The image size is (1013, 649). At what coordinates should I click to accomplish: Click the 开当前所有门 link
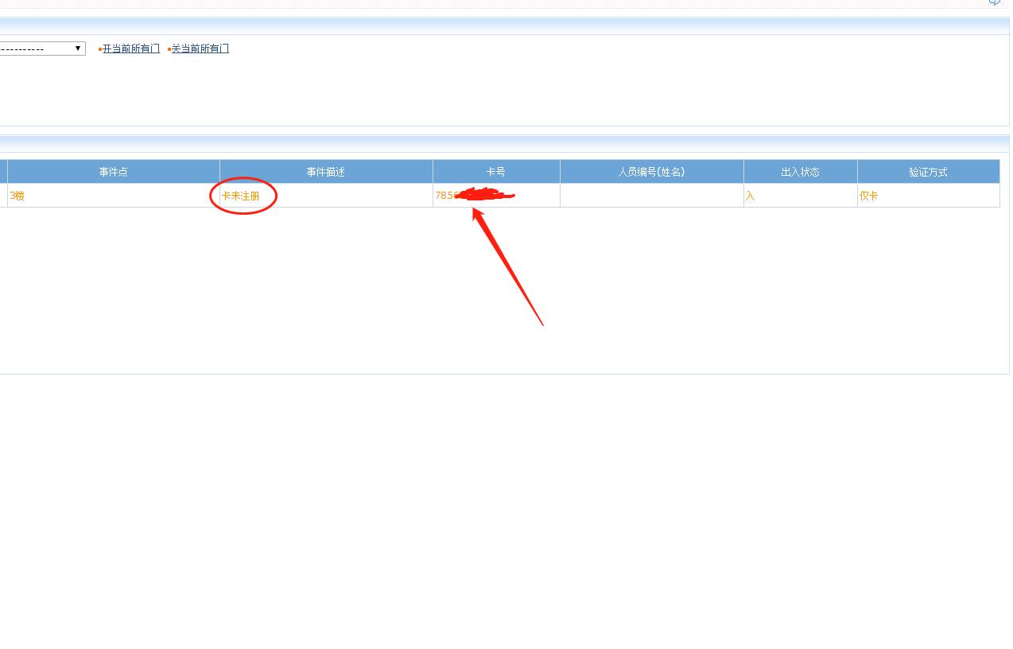pos(131,49)
